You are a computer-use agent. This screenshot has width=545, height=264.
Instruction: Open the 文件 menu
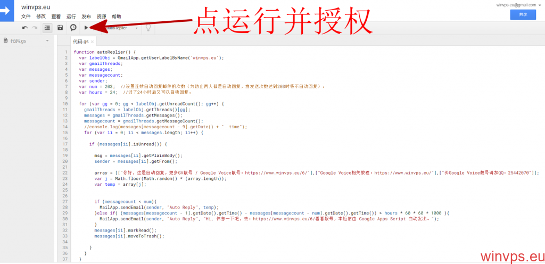point(26,17)
